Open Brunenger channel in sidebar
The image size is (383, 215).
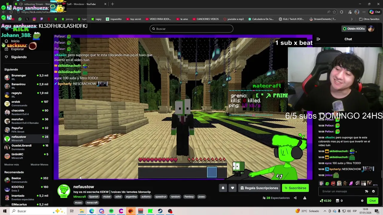coord(26,77)
